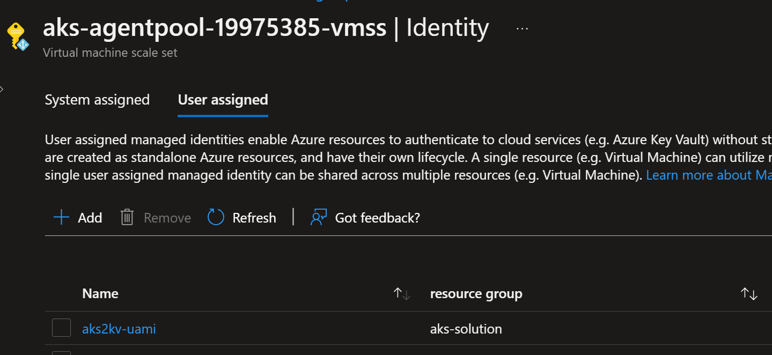
Task: Click the aks-solution resource group cell
Action: [466, 328]
